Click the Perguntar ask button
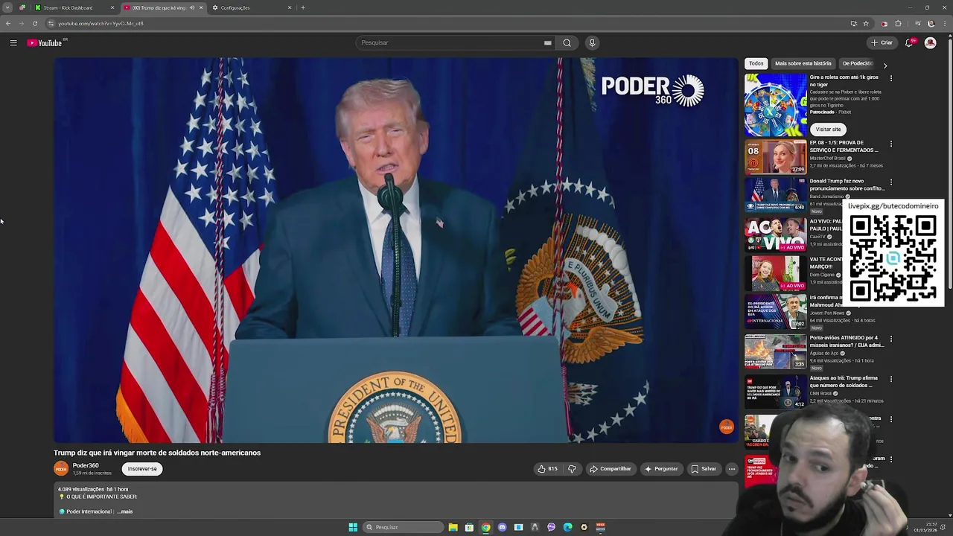 pos(661,469)
